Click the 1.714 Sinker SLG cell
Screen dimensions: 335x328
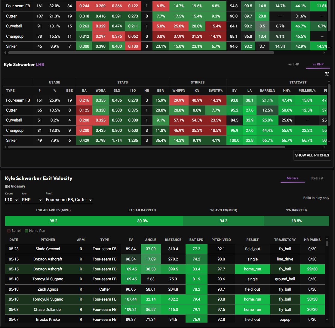click(x=117, y=140)
